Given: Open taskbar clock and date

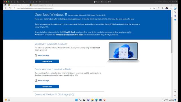Looking at the screenshot, I should pyautogui.click(x=172, y=100).
